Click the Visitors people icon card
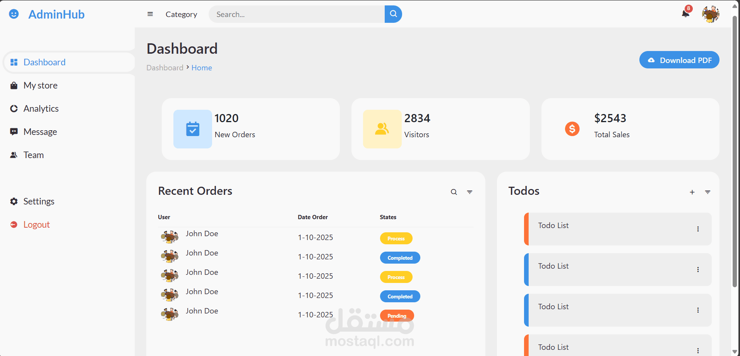The width and height of the screenshot is (740, 356). (382, 129)
